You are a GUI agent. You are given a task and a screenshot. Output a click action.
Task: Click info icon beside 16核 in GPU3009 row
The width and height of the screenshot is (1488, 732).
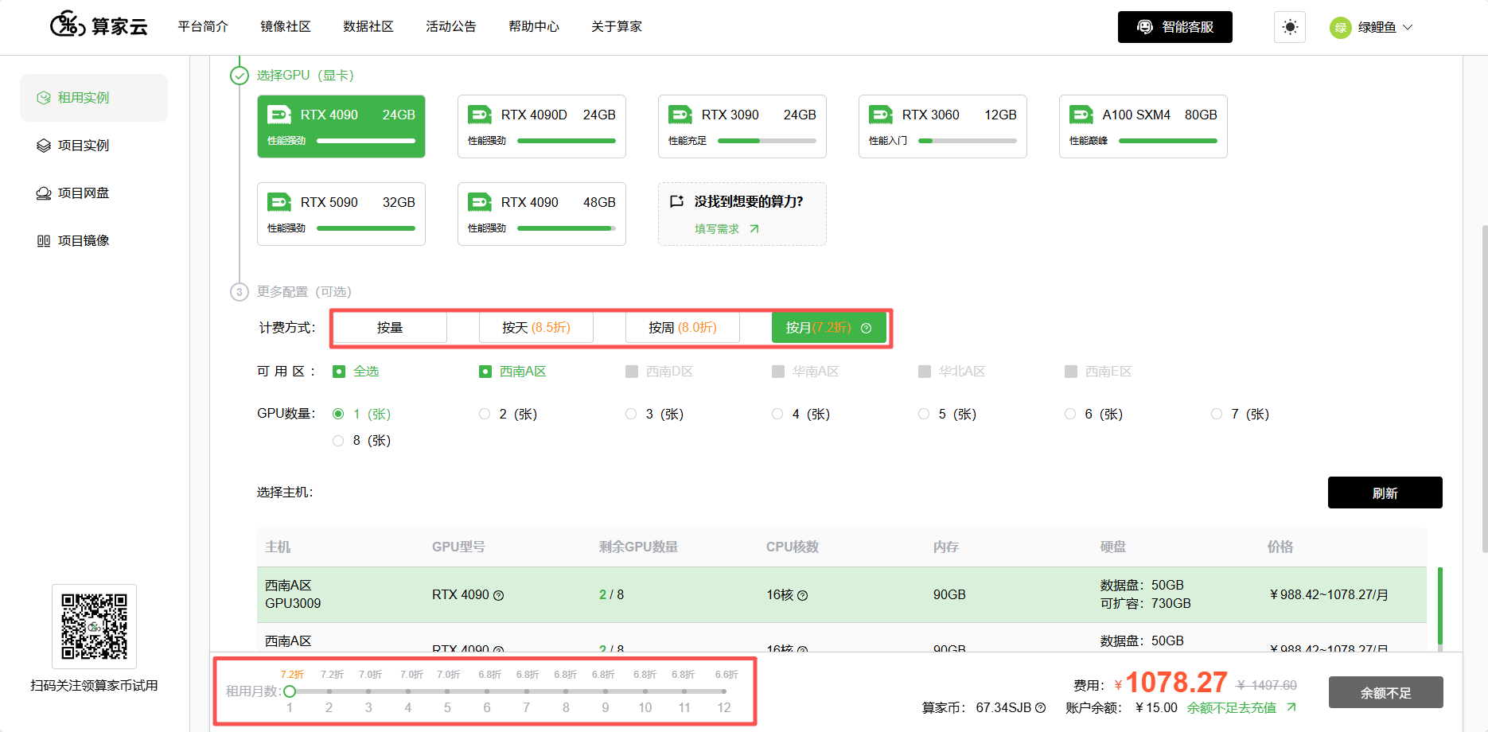[x=803, y=595]
